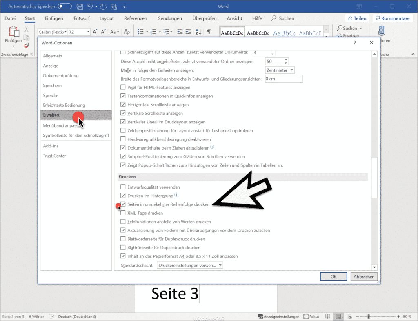Image resolution: width=418 pixels, height=321 pixels.
Task: Close the Word-Optionen dialog
Action: click(371, 43)
